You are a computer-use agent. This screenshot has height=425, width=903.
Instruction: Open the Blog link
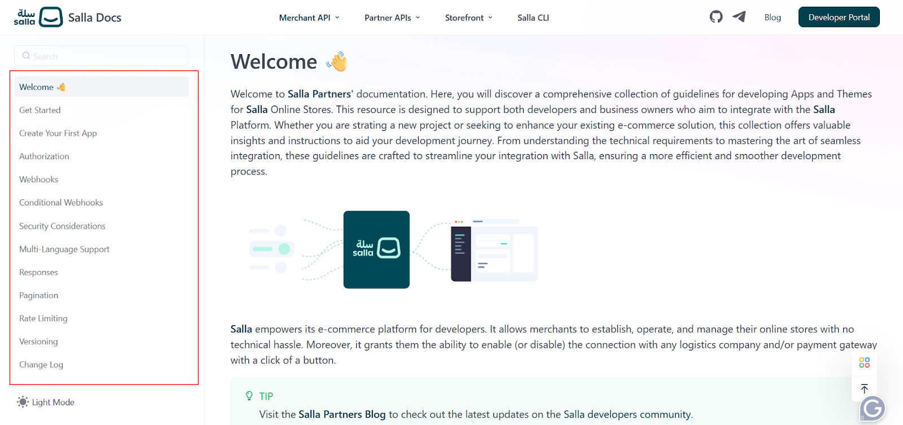pyautogui.click(x=773, y=17)
